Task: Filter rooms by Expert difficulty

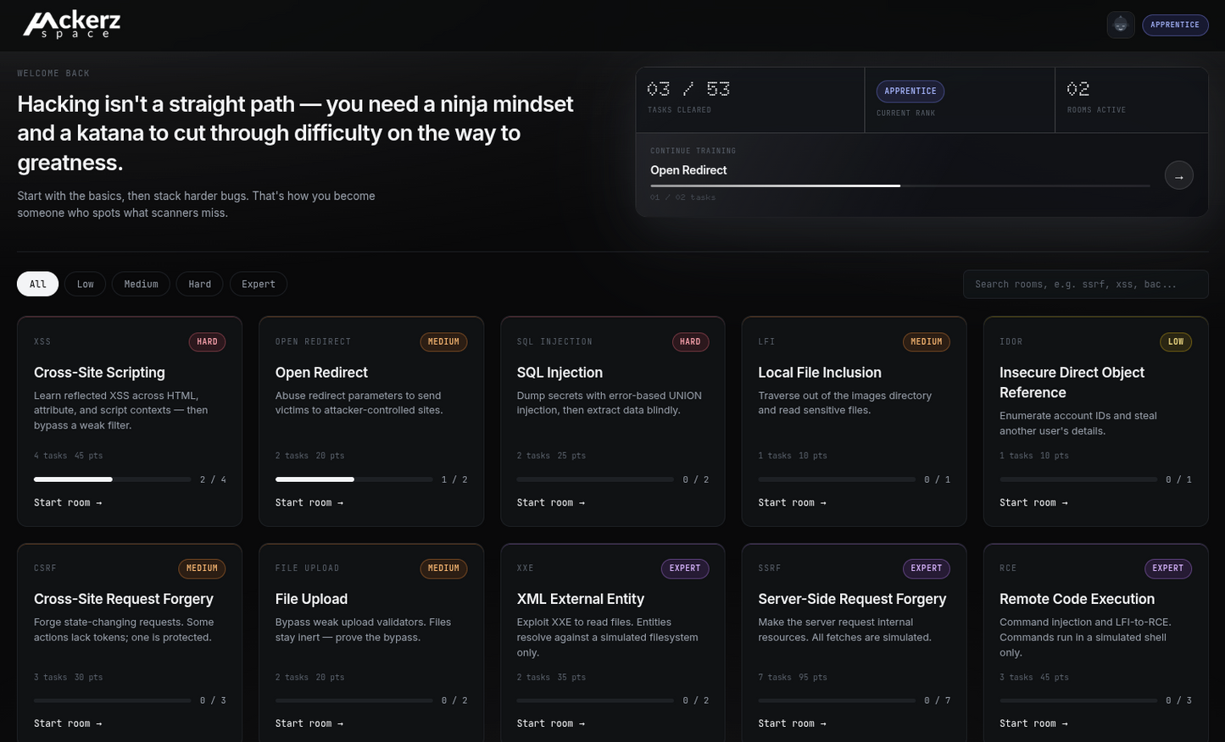Action: (x=259, y=284)
